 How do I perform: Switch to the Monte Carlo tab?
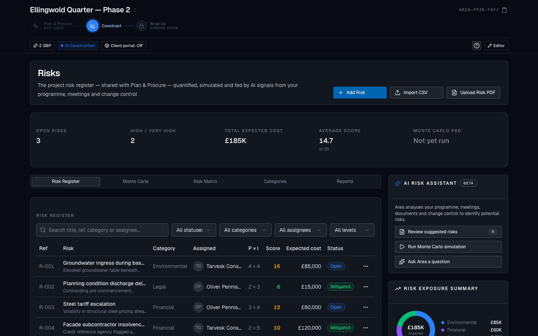pyautogui.click(x=136, y=181)
